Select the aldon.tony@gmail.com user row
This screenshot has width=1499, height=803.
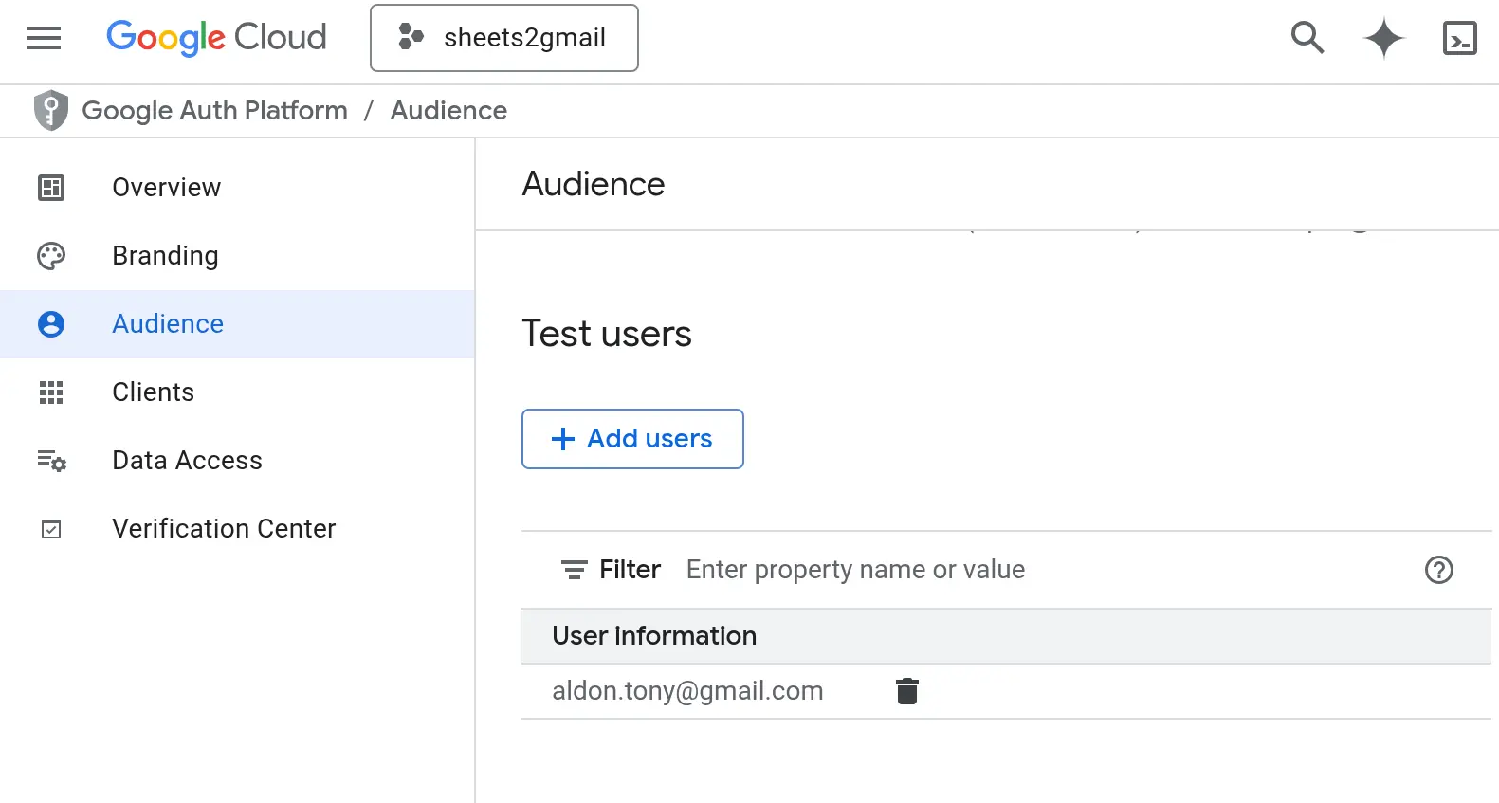coord(687,691)
